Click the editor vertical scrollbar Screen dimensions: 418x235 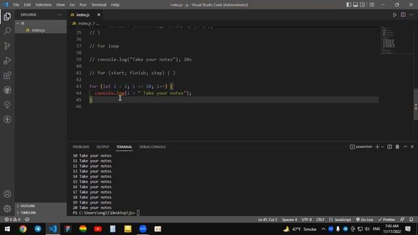(415, 104)
